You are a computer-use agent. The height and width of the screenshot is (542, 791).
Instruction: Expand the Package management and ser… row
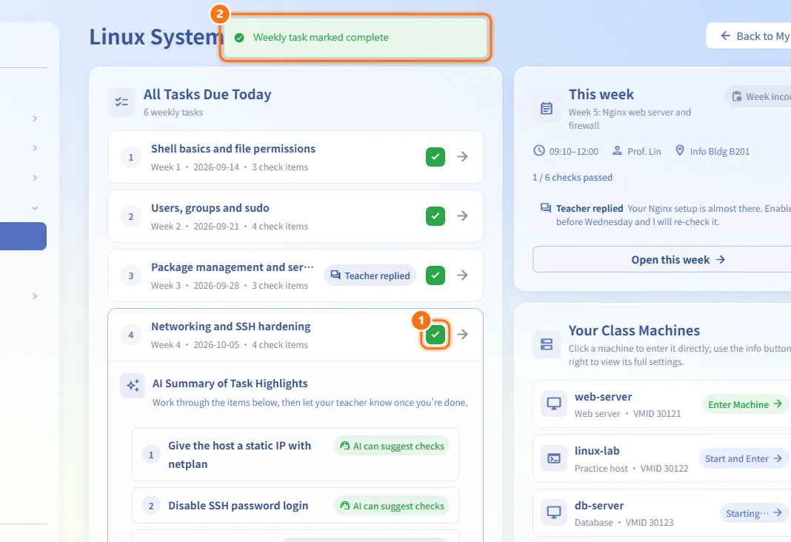coord(295,275)
